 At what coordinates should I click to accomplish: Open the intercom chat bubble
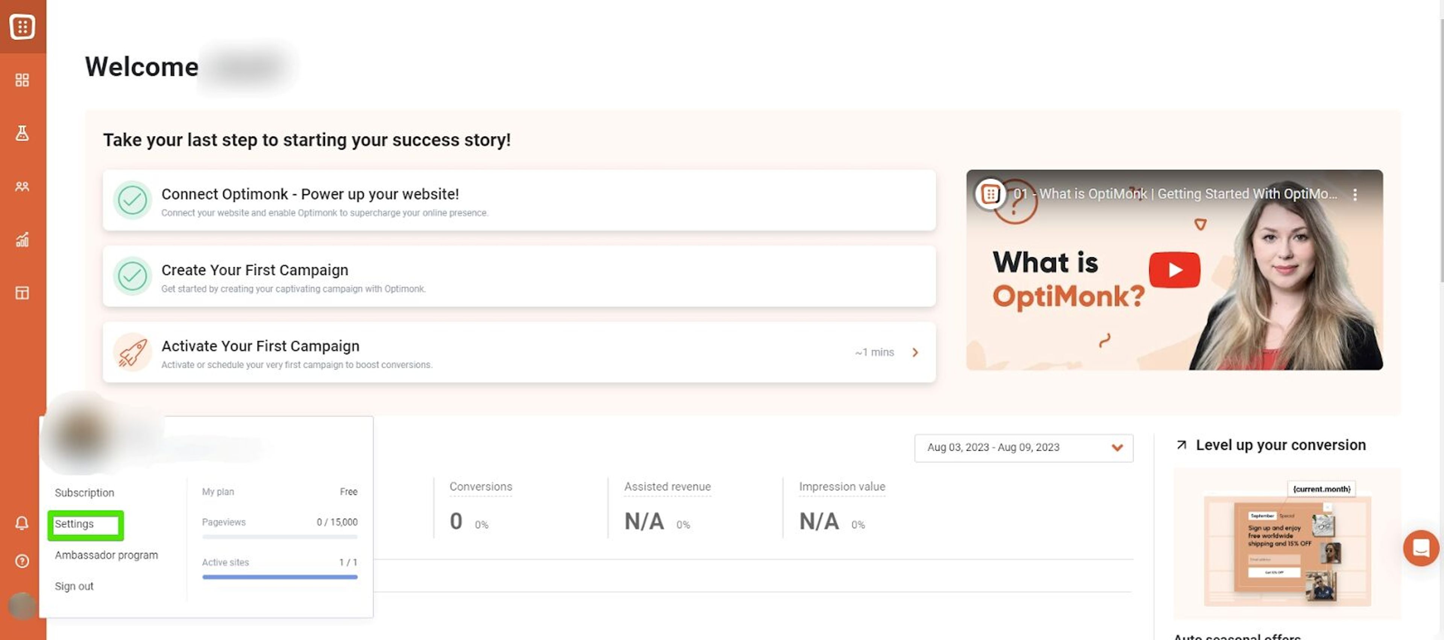point(1421,548)
